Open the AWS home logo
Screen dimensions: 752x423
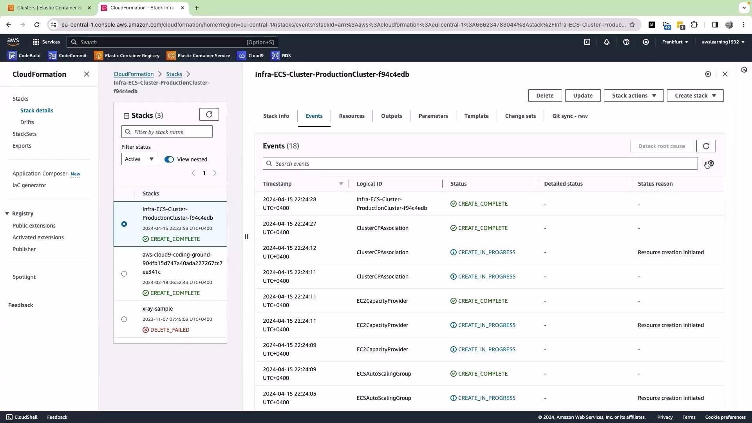(13, 42)
